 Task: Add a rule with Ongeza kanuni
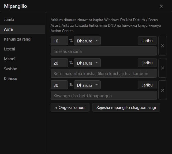70,107
